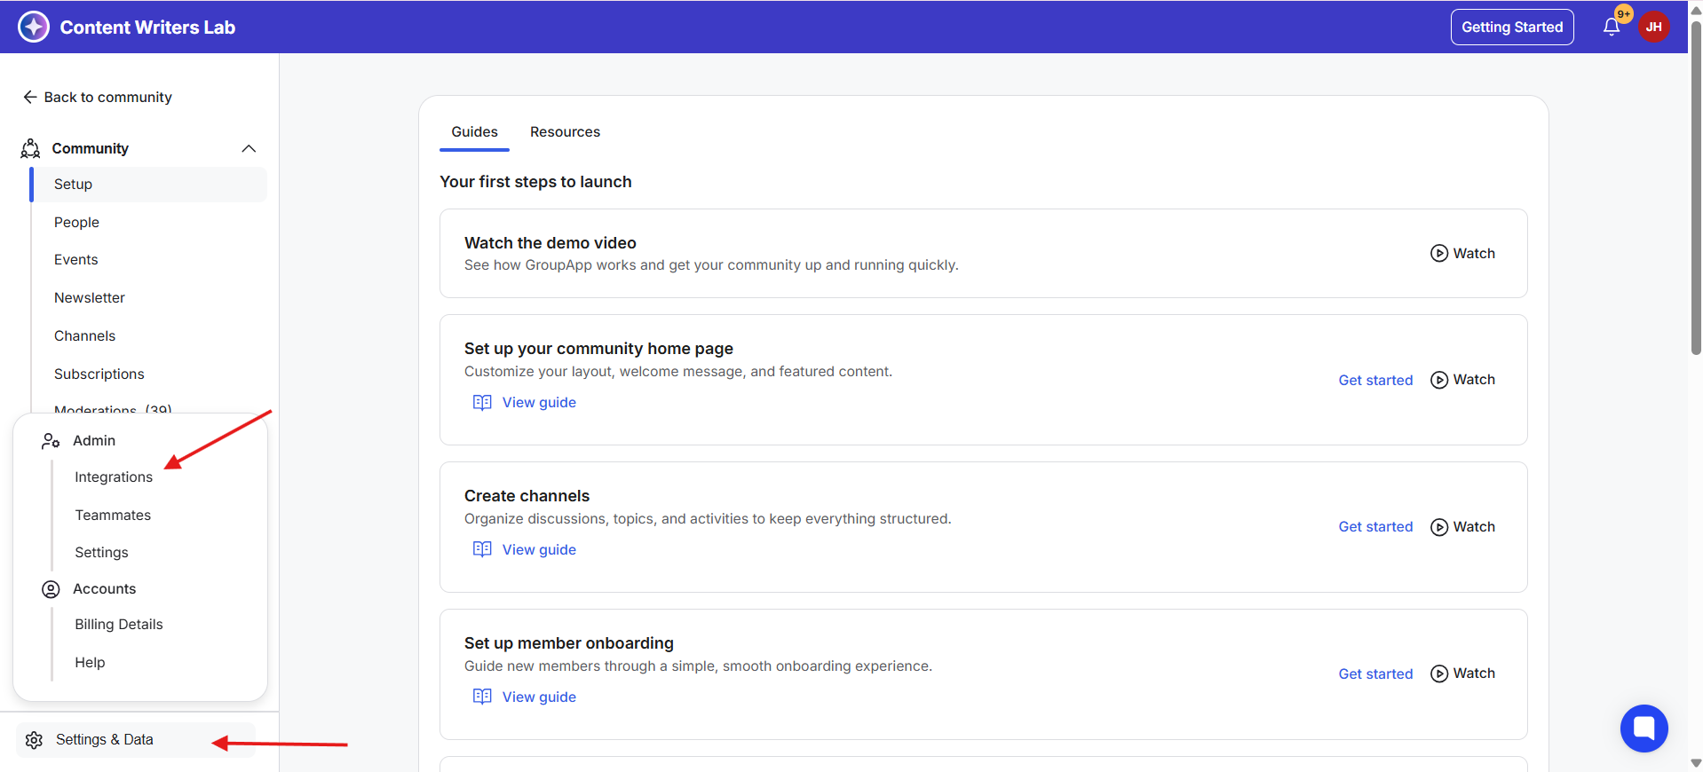Click the book icon under Create channels
1703x772 pixels.
(482, 549)
